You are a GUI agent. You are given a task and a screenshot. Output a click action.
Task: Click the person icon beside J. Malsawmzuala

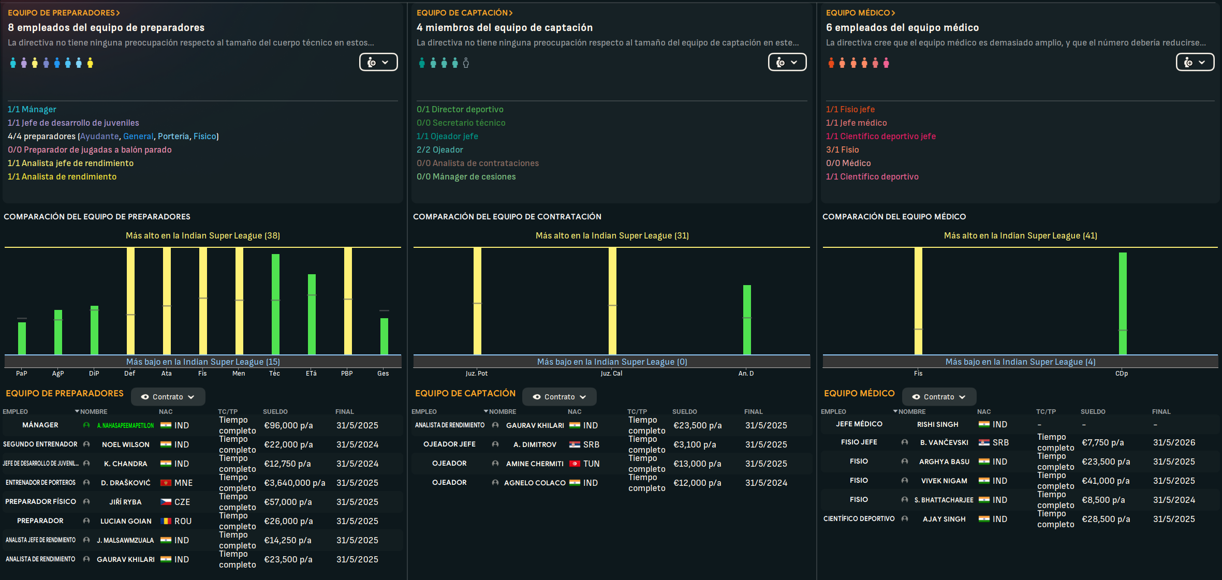click(x=86, y=540)
